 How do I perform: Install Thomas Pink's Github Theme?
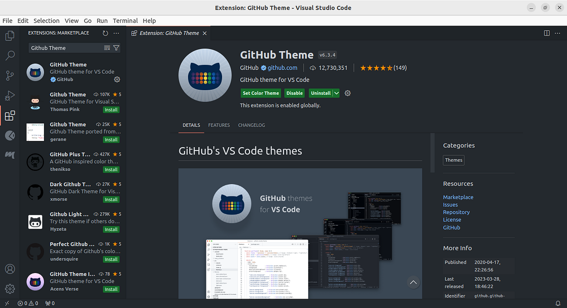point(111,109)
